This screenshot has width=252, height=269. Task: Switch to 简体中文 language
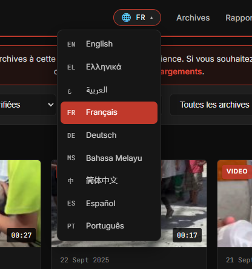click(109, 181)
